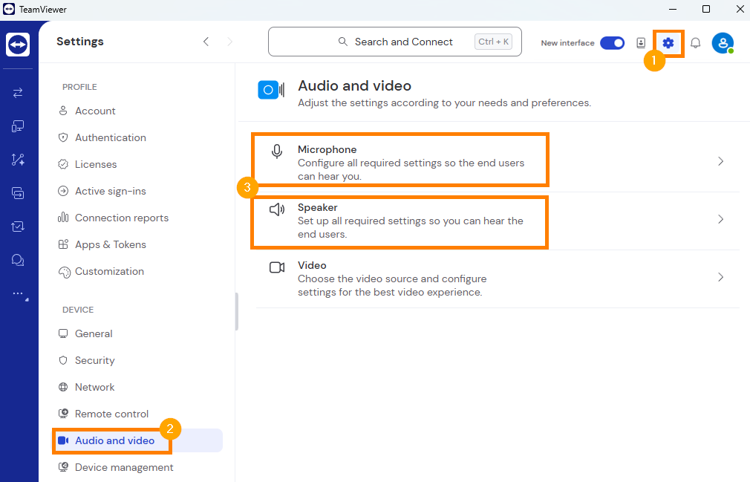This screenshot has height=482, width=750.
Task: Open devices icon in left sidebar
Action: tap(18, 126)
